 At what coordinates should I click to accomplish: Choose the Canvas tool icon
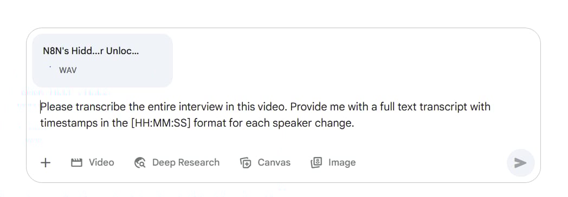[x=245, y=163]
